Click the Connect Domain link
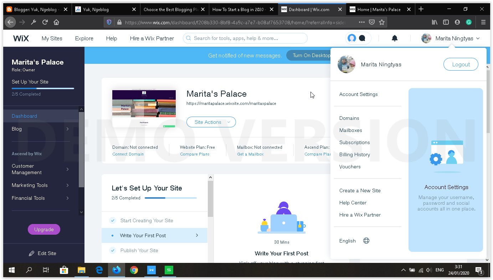Viewport: 493px width, 280px height. 128,154
